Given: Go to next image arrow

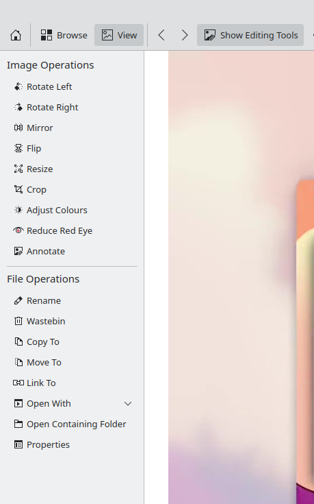Looking at the screenshot, I should (x=185, y=35).
